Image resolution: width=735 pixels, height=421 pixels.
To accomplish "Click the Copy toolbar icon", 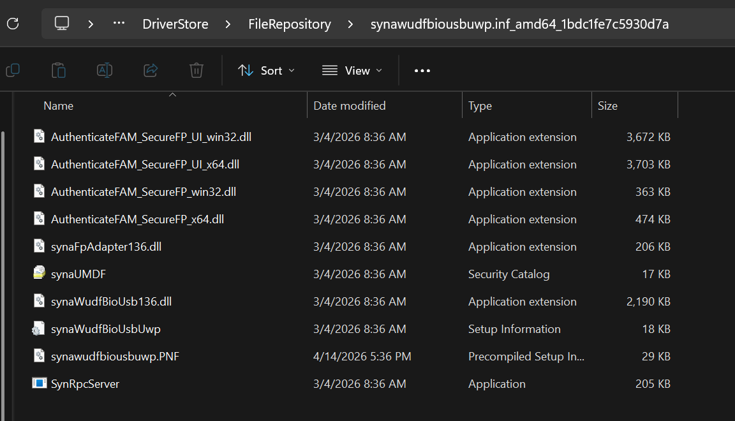I will point(13,70).
